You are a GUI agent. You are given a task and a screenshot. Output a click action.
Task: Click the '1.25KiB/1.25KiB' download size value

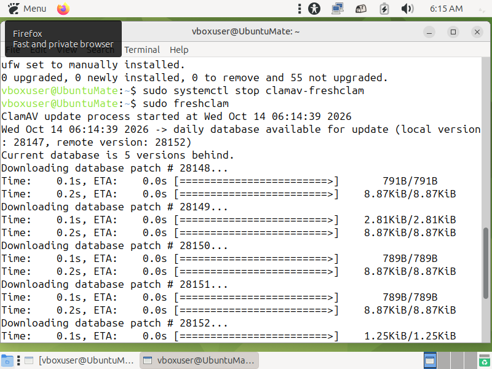coord(410,336)
